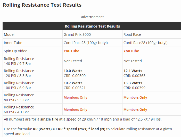Select the Grand Prix 5000 model cell

77,35
